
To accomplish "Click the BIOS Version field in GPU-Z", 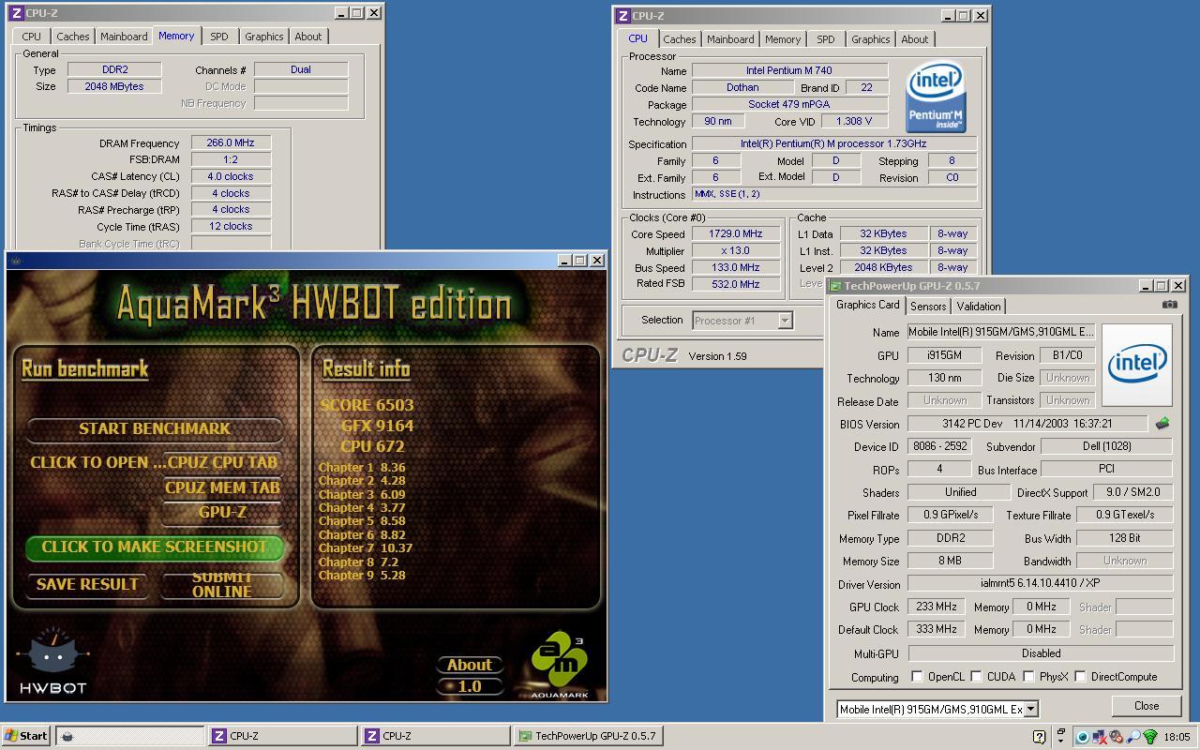I will pyautogui.click(x=1027, y=424).
